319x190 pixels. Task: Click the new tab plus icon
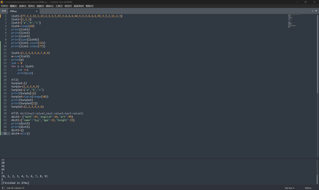[312, 11]
